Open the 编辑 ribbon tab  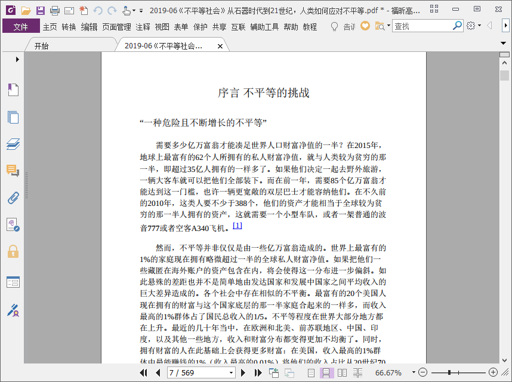click(89, 27)
